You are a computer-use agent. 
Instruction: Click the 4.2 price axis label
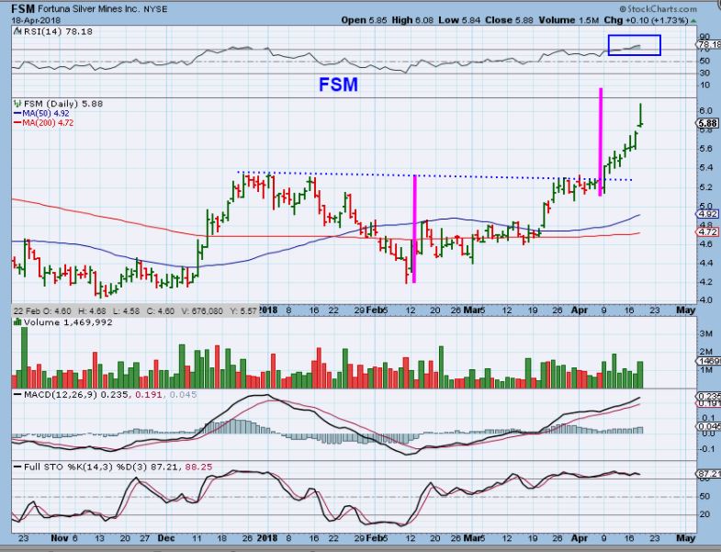(x=705, y=282)
